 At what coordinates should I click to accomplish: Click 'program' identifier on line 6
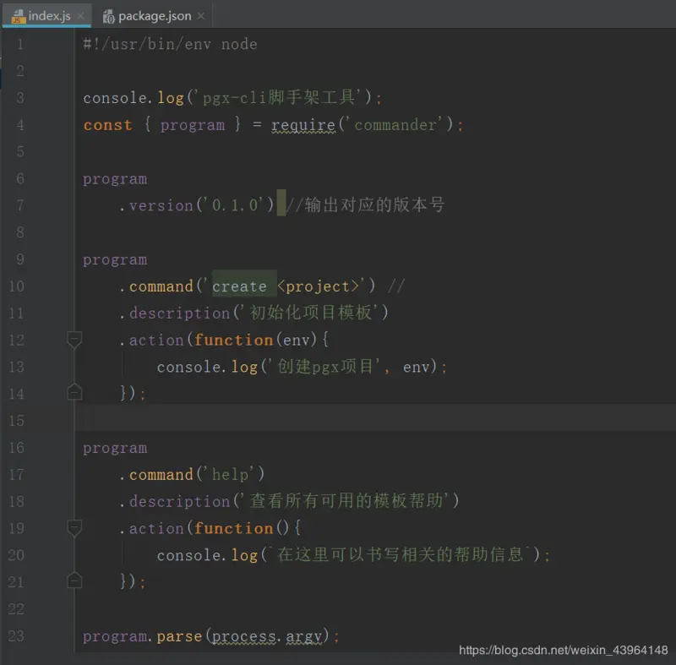(x=115, y=179)
